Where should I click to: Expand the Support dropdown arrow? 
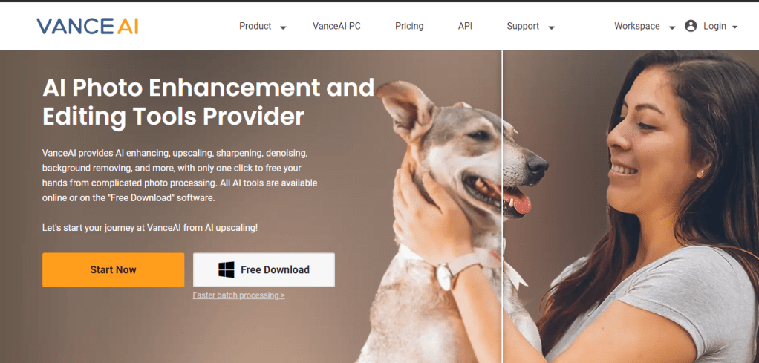click(551, 27)
